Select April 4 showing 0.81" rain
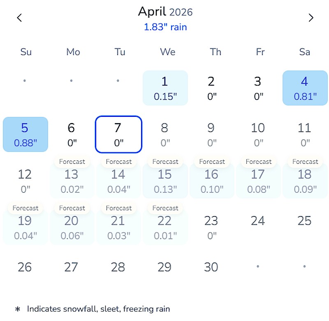This screenshot has height=321, width=329. tap(305, 88)
